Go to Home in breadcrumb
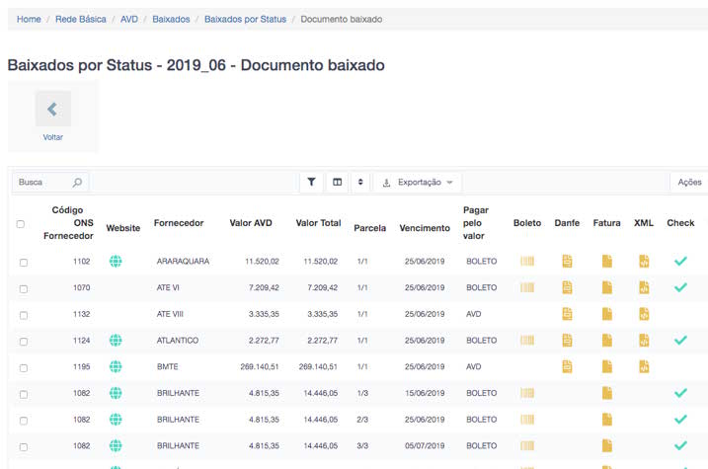The width and height of the screenshot is (708, 469). click(29, 19)
